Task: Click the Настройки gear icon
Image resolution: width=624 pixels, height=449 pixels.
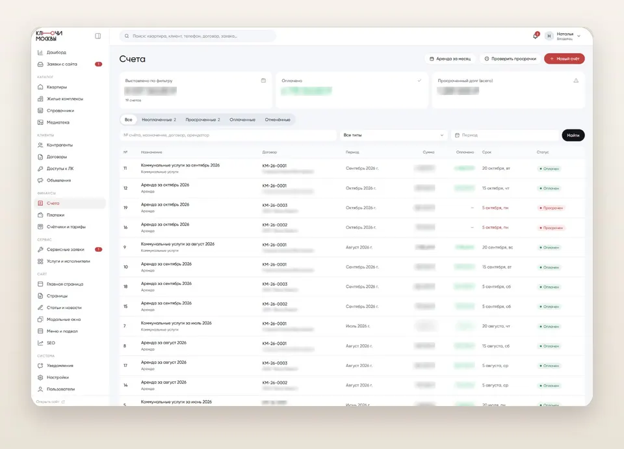Action: [x=40, y=377]
